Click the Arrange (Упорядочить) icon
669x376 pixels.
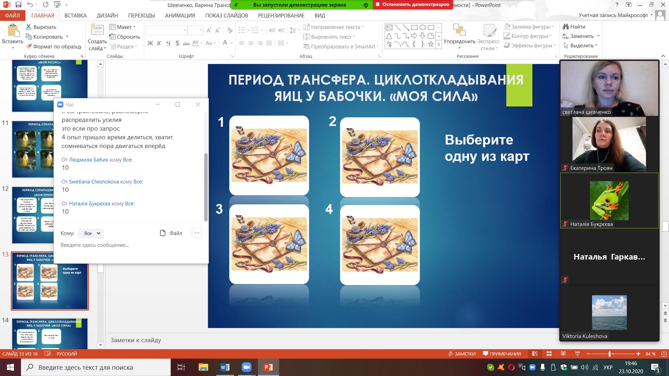click(459, 30)
